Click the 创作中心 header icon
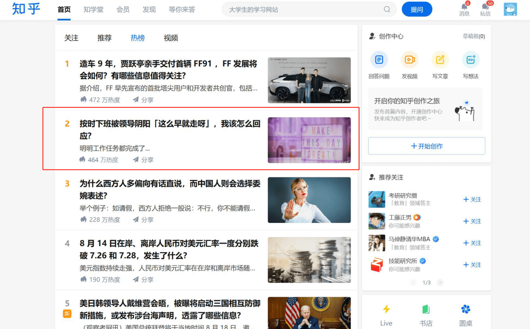This screenshot has height=329, width=530. coord(372,36)
